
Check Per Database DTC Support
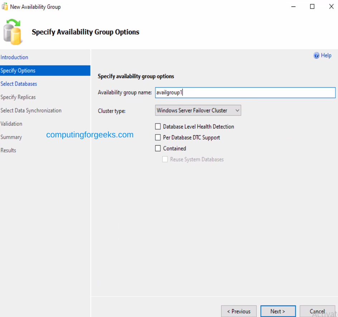pos(158,137)
